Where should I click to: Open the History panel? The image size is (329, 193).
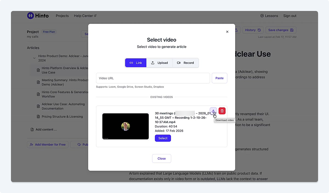[x=253, y=30]
